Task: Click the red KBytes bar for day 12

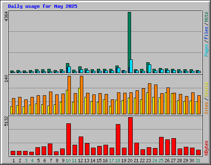Action: click(81, 146)
